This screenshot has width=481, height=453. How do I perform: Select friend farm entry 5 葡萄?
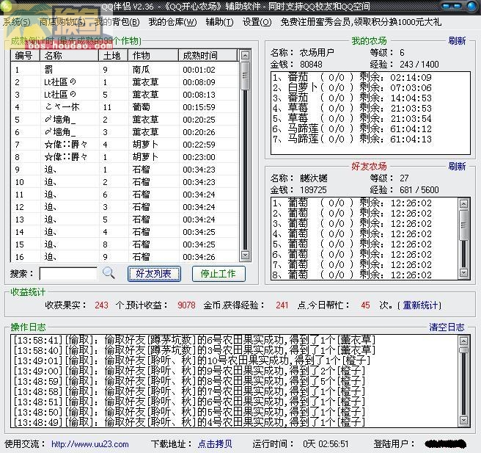[352, 244]
